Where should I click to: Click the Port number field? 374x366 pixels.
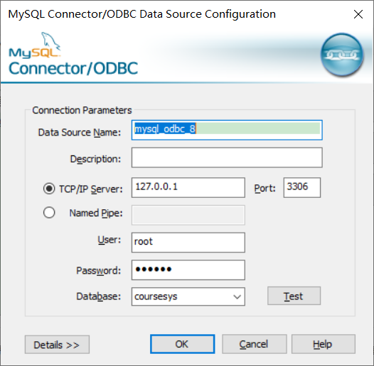302,187
